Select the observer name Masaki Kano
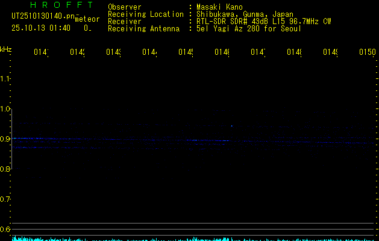This screenshot has height=241, width=379. (219, 7)
